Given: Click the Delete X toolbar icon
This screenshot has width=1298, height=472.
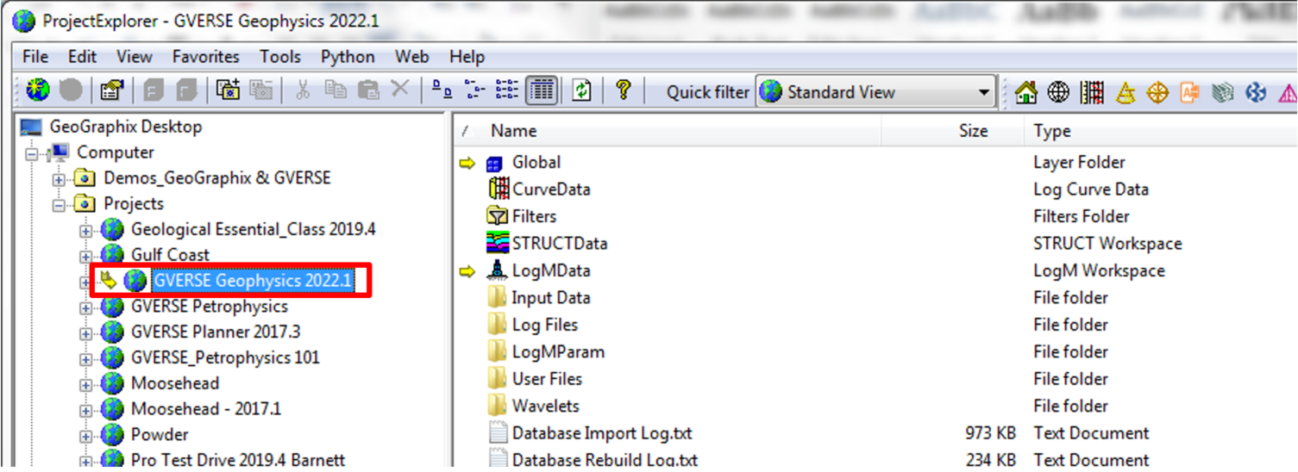Looking at the screenshot, I should click(x=400, y=90).
